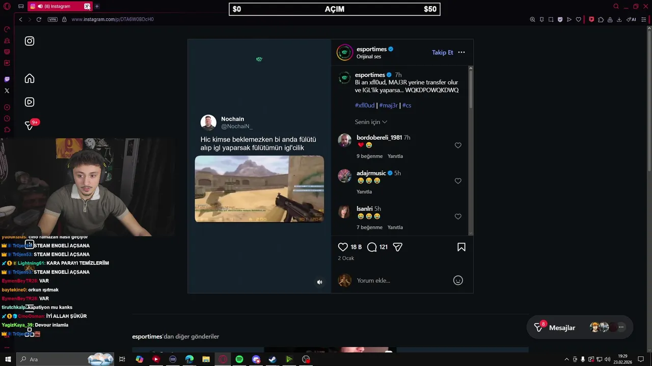Click the comments panel scrollbar
Image resolution: width=652 pixels, height=366 pixels.
pyautogui.click(x=471, y=89)
